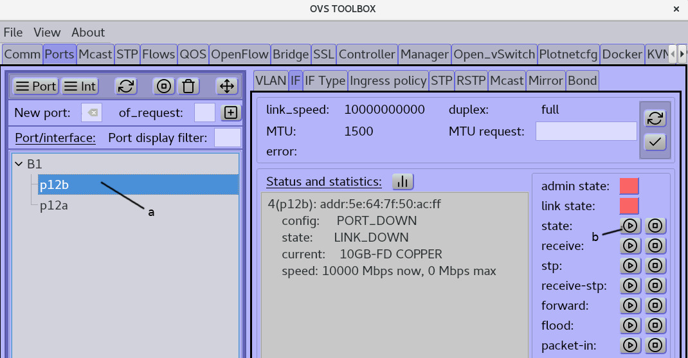
Task: Delete port with trash icon
Action: (x=188, y=86)
